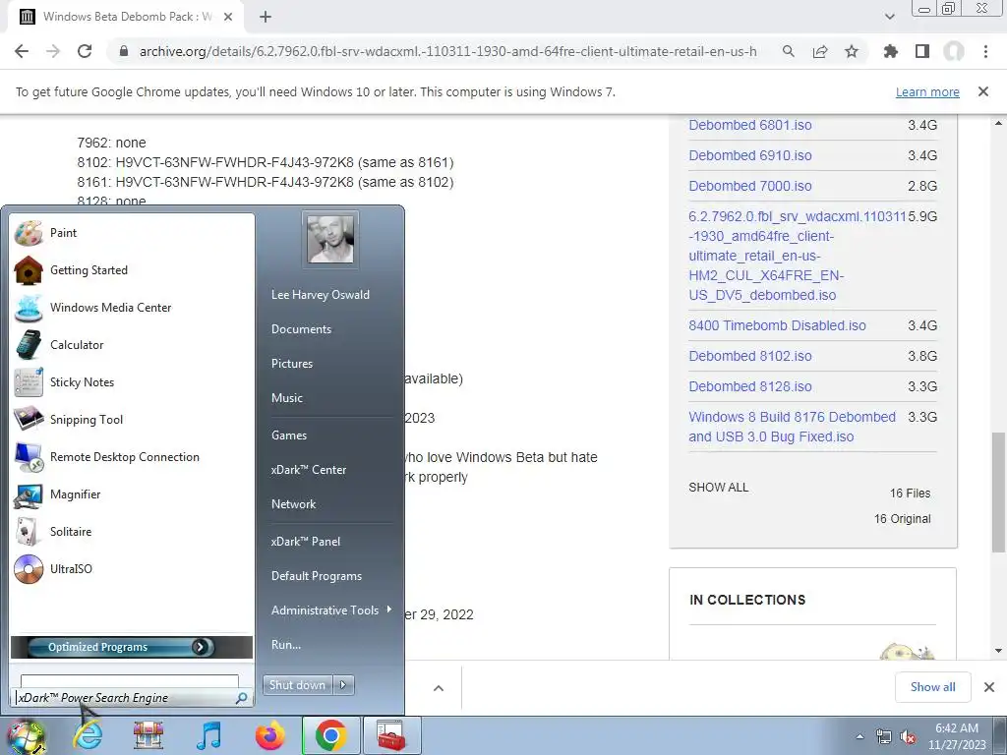Click the search icon in the address bar
1007x755 pixels.
coord(788,51)
